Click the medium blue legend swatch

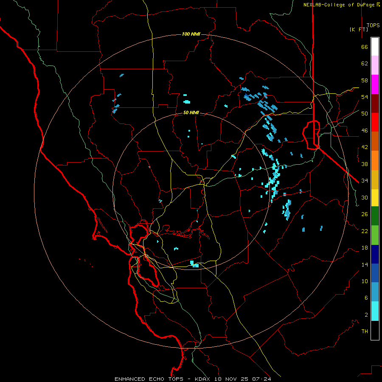[375, 273]
